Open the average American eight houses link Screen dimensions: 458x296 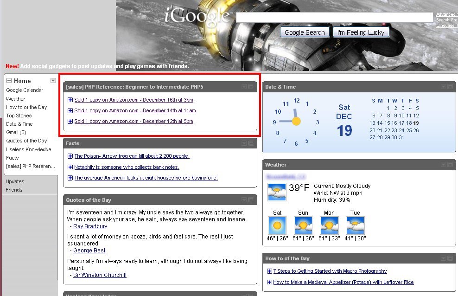[x=146, y=178]
